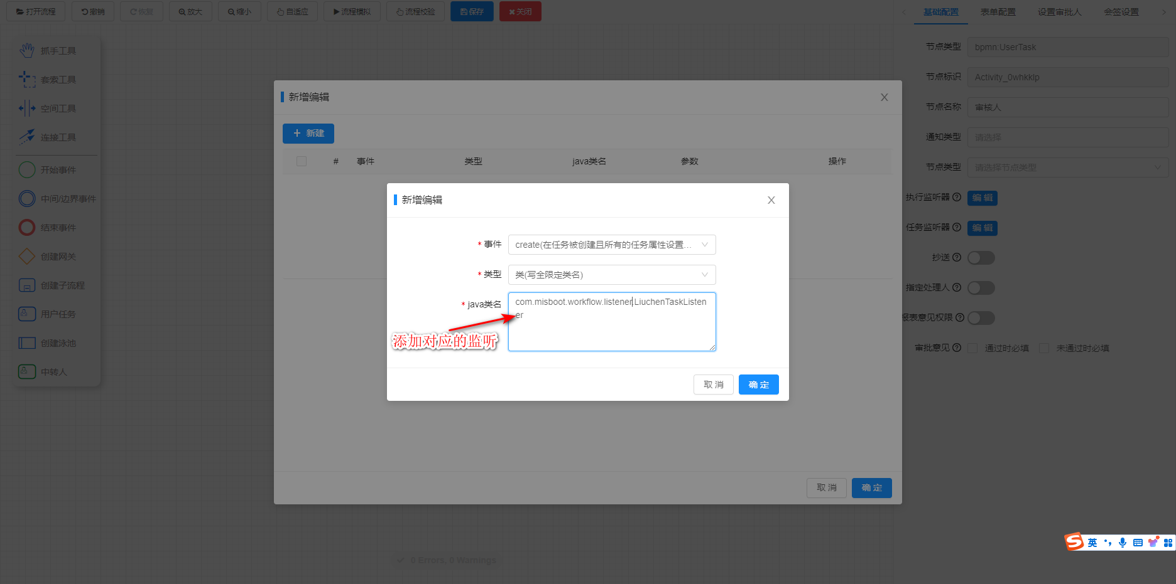The height and width of the screenshot is (584, 1176).
Task: Switch to the 表单配置 tab
Action: point(998,12)
